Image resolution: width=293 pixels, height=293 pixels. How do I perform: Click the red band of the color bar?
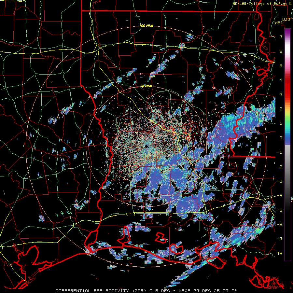pyautogui.click(x=287, y=88)
